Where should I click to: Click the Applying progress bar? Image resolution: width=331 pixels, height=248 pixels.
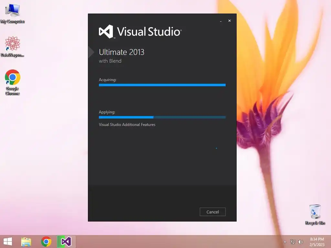pos(162,117)
